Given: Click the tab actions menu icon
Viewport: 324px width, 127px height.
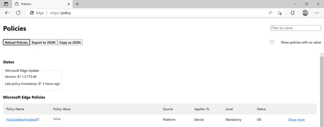Looking at the screenshot, I should point(6,4).
